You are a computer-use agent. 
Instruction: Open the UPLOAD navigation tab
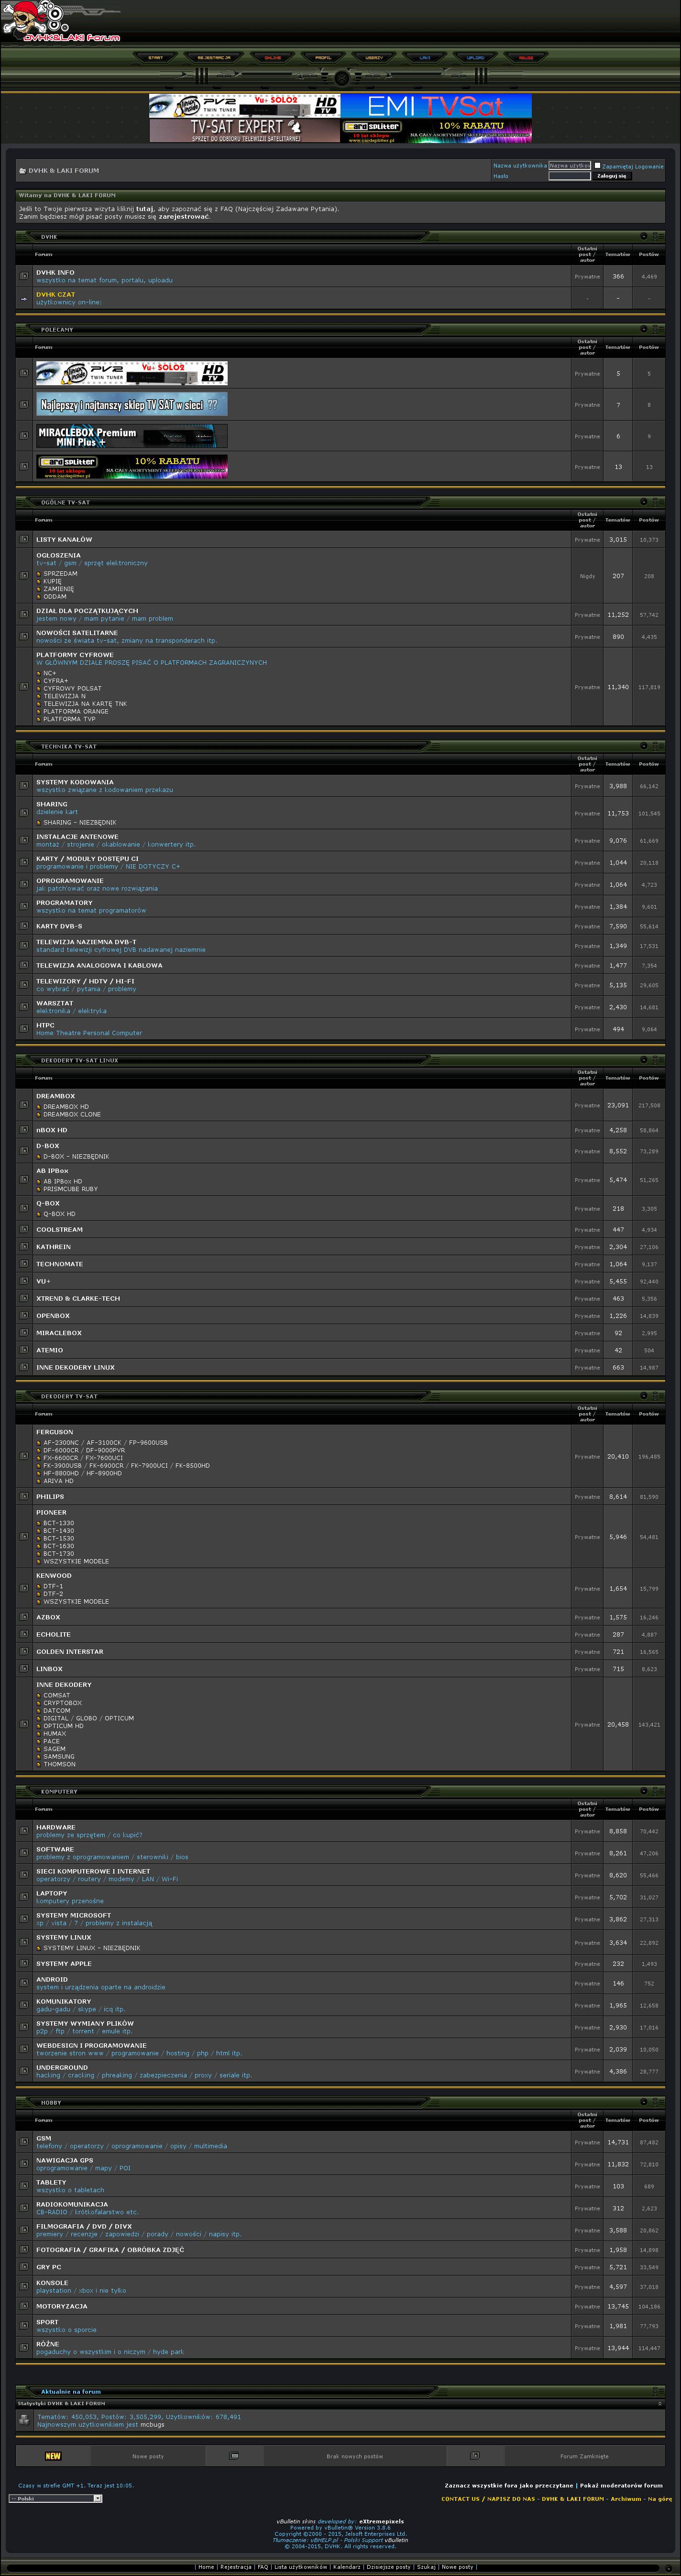pos(475,58)
